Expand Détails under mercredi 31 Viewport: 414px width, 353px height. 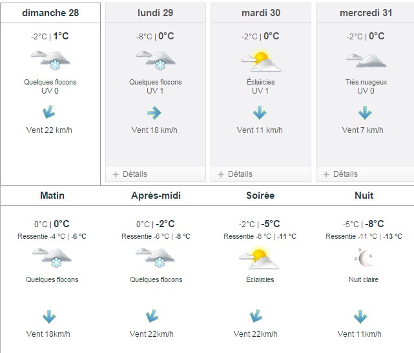(340, 174)
